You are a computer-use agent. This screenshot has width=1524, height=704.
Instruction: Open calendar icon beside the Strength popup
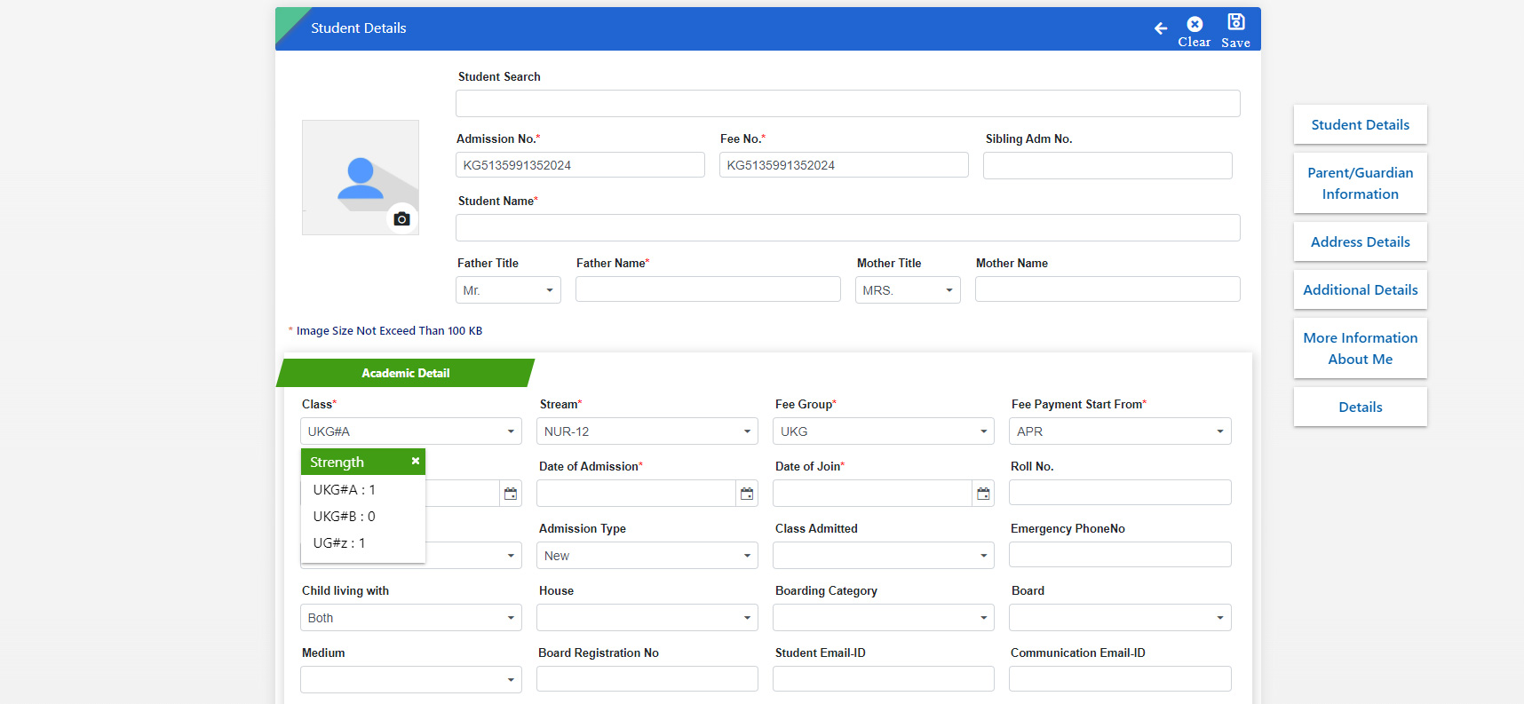point(511,494)
